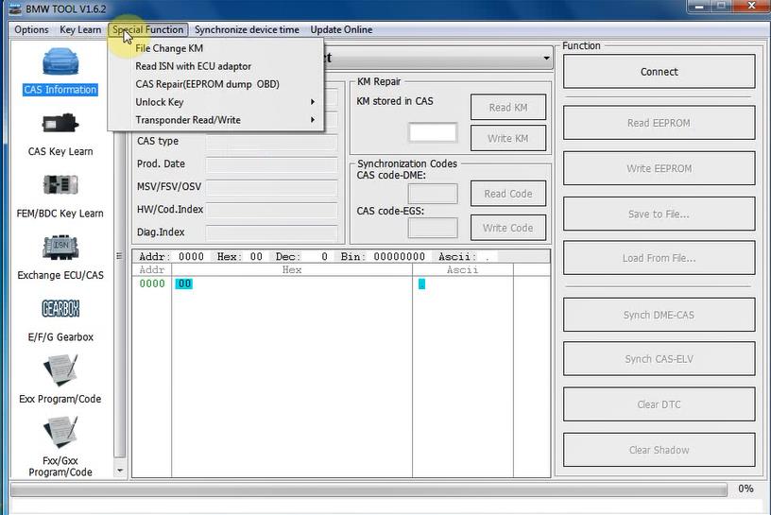Choose CAS Repair (EEPROM dump OBD)
This screenshot has width=771, height=515.
tap(207, 84)
